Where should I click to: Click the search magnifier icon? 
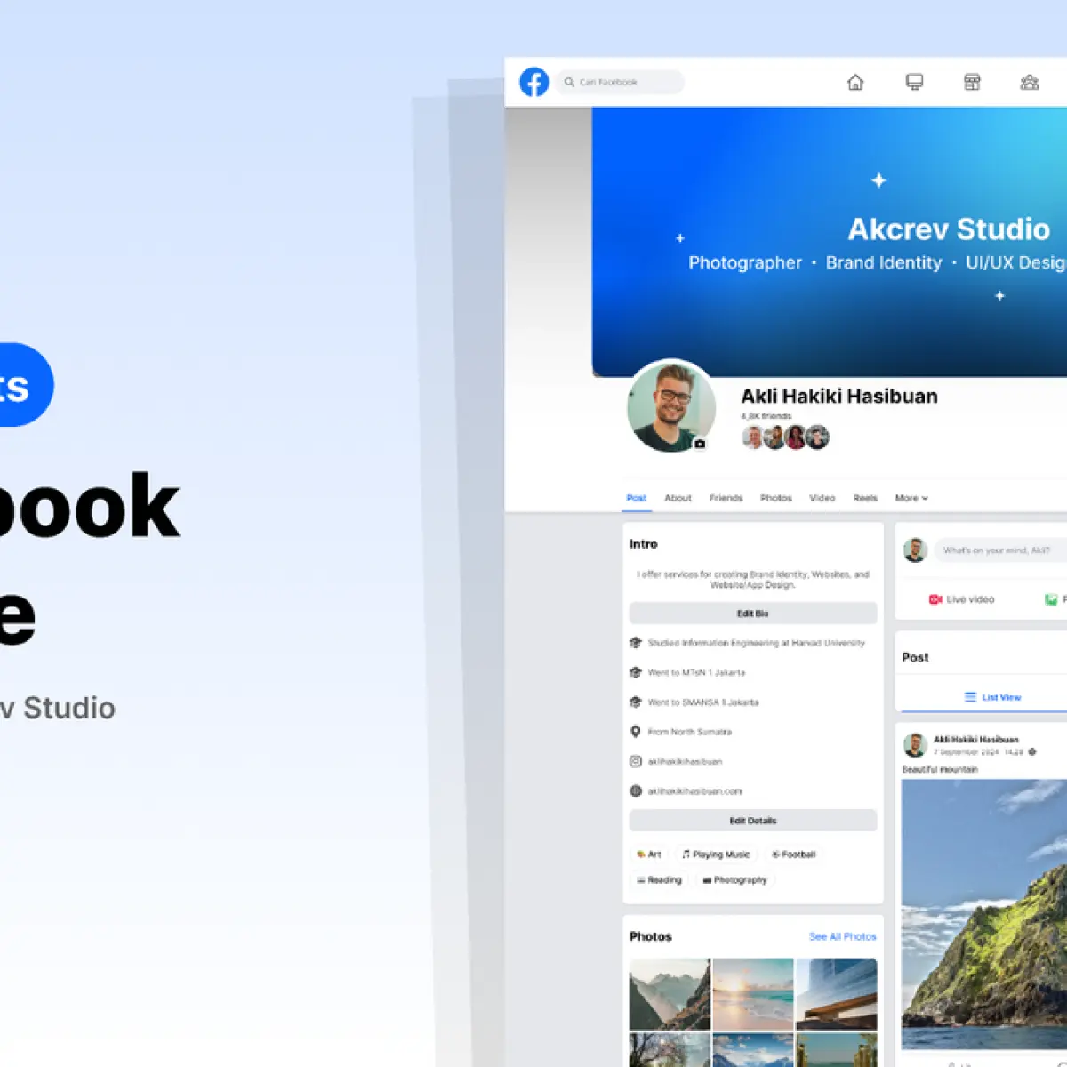point(569,82)
